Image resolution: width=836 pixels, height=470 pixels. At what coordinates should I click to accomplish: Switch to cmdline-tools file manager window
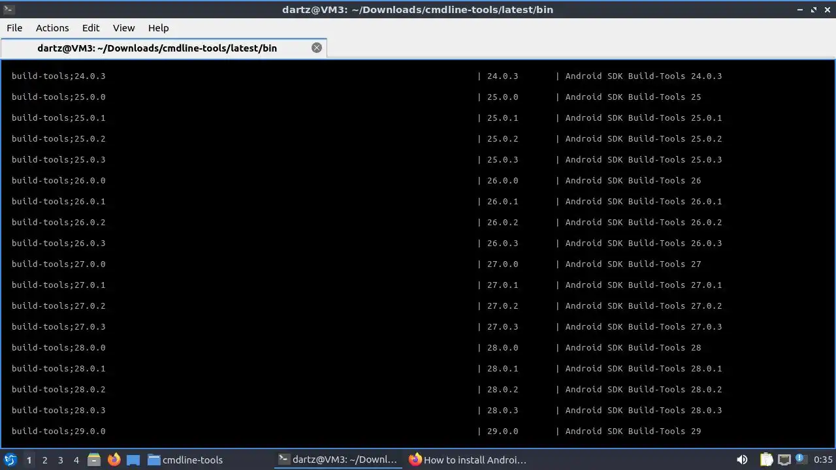point(185,460)
